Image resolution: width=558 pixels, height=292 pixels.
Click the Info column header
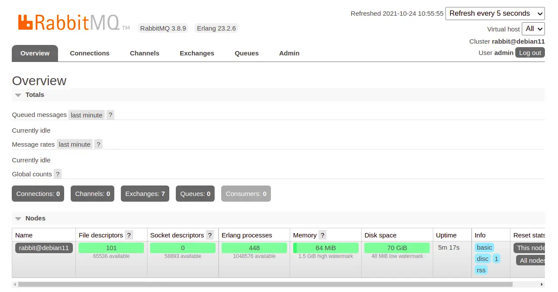click(480, 235)
